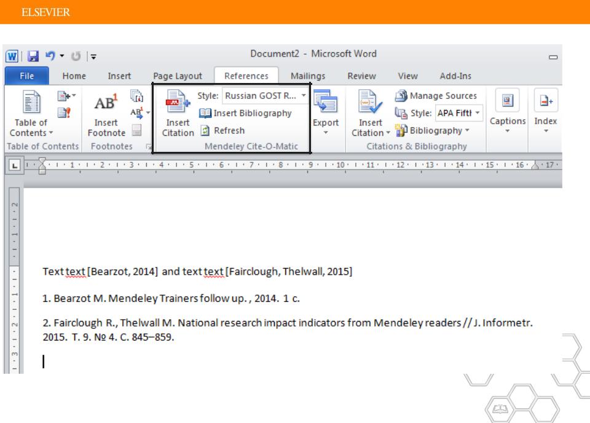Switch to the Home tab
This screenshot has height=423, width=590.
tap(74, 76)
